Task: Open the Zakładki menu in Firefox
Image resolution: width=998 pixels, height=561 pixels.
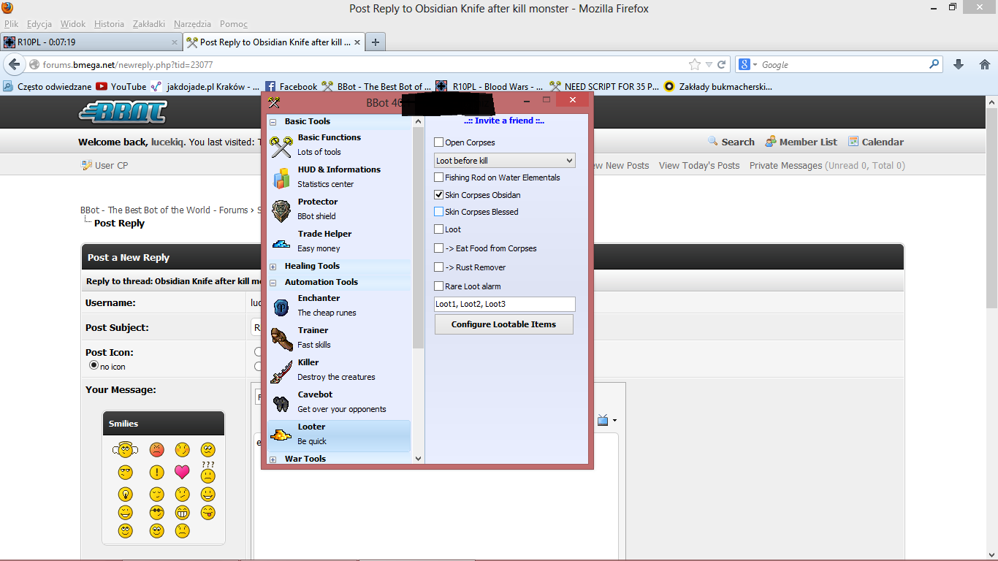Action: click(x=148, y=24)
